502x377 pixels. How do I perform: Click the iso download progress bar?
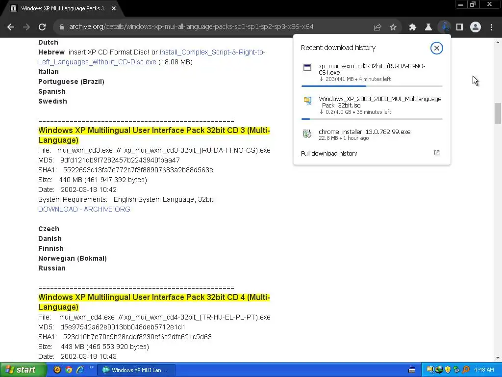pos(372,119)
